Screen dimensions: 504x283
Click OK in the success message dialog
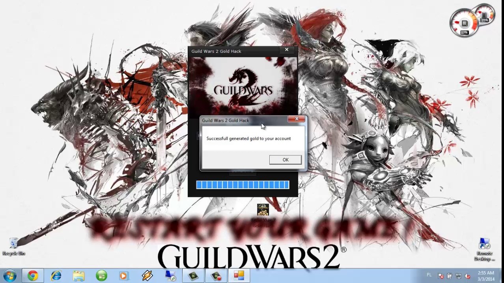pos(285,160)
